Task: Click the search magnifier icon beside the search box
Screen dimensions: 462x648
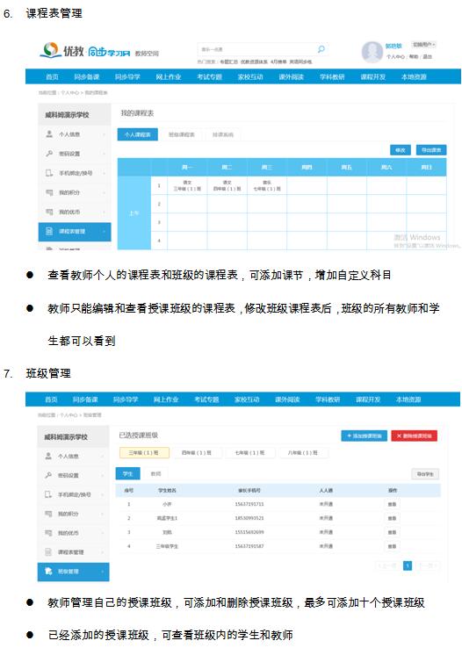Action: coord(321,49)
